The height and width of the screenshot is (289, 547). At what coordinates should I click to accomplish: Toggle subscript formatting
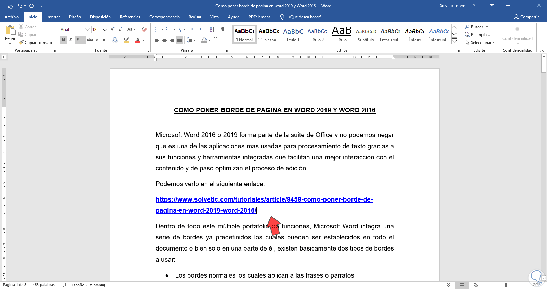pyautogui.click(x=97, y=40)
